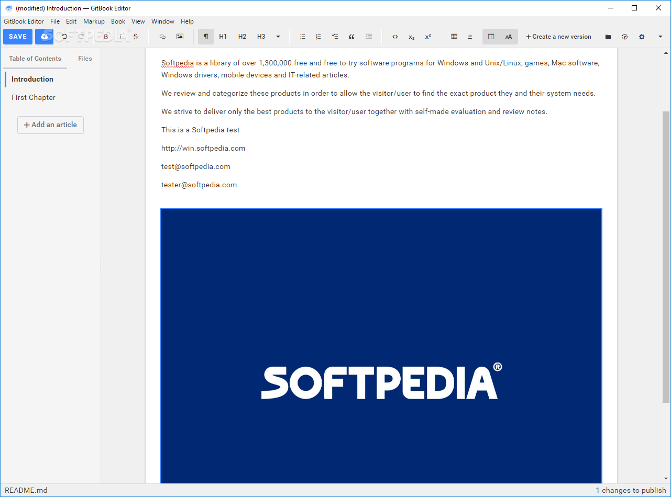
Task: Apply superscript formatting
Action: click(428, 37)
